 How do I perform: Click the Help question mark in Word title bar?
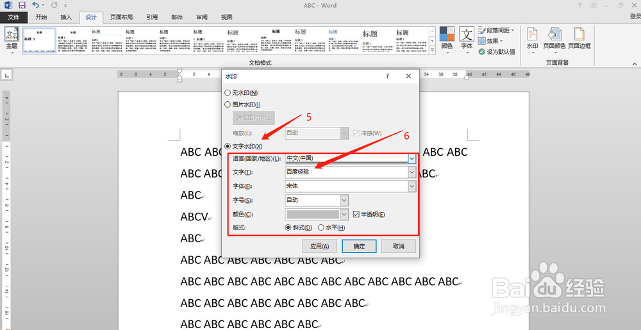(x=579, y=5)
